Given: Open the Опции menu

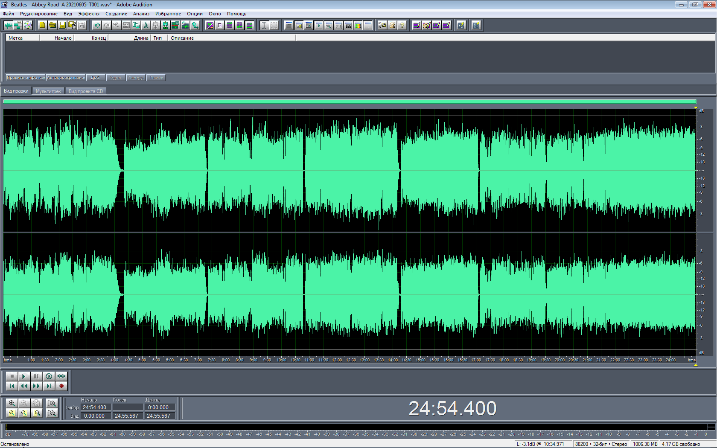Looking at the screenshot, I should pyautogui.click(x=195, y=14).
